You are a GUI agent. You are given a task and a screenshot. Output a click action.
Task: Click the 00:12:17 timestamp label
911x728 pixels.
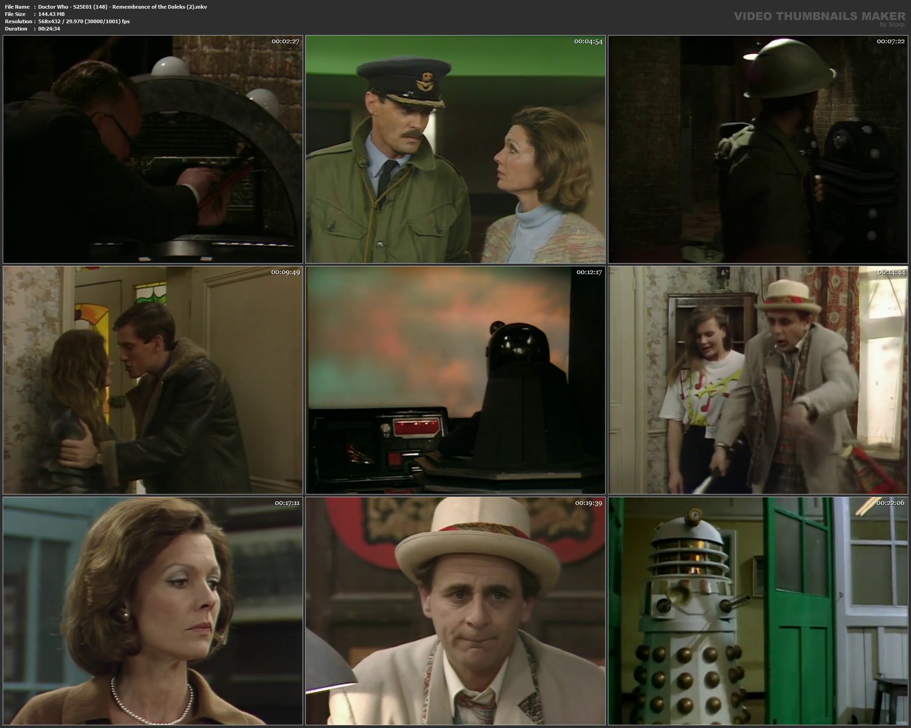click(x=589, y=272)
